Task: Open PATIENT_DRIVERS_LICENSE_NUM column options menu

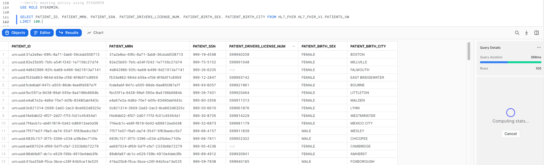Action: (x=293, y=46)
